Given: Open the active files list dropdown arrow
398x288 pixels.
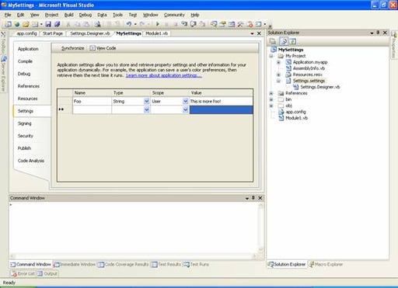Looking at the screenshot, I should click(x=252, y=33).
